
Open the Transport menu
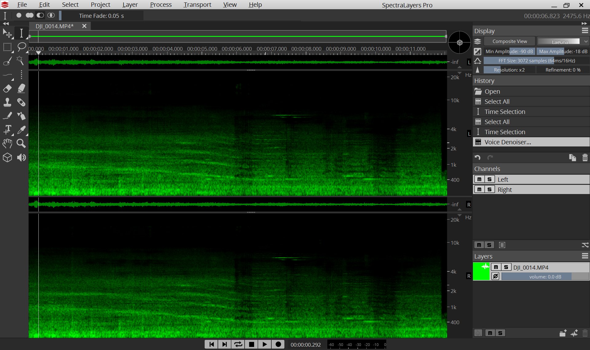[x=197, y=5]
